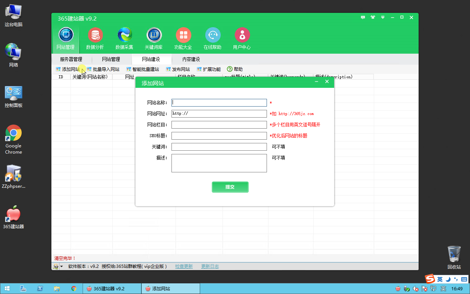Select the 网站建设 tab
470x294 pixels.
click(x=151, y=59)
